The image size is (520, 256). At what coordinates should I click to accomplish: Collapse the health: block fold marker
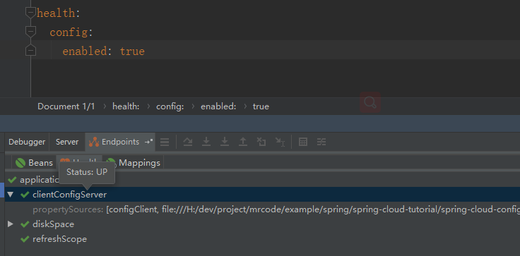click(30, 13)
